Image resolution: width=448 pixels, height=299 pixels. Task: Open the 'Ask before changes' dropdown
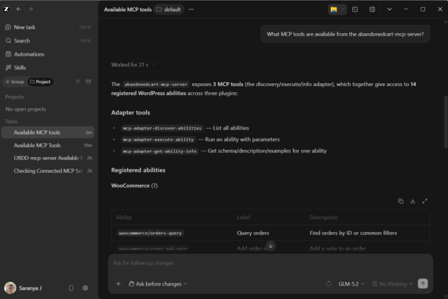pos(157,284)
